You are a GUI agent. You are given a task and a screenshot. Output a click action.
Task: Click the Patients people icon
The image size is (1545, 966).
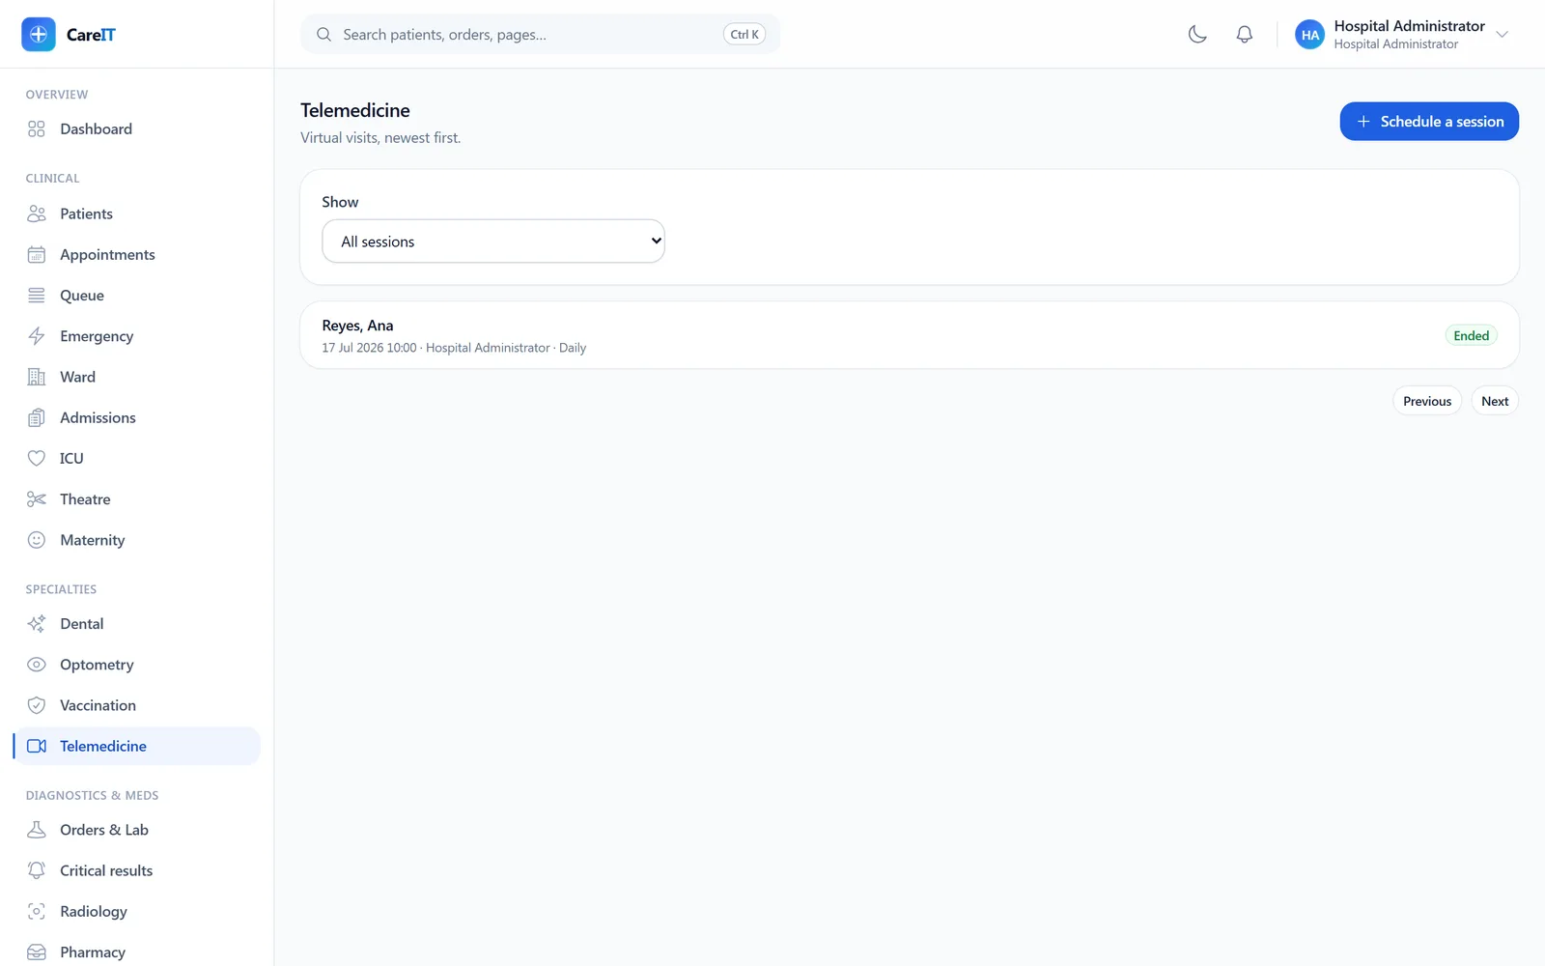click(37, 213)
